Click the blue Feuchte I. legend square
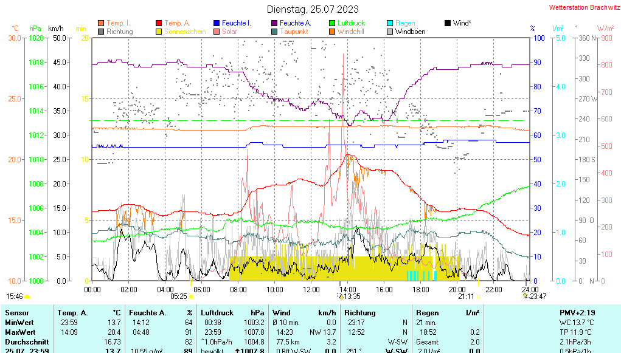 [217, 23]
